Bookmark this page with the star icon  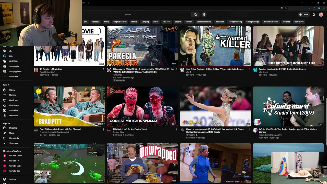click(286, 8)
